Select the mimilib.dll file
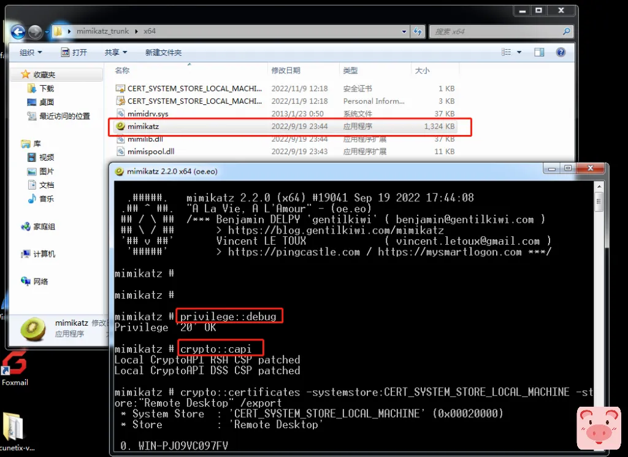 [x=285, y=139]
